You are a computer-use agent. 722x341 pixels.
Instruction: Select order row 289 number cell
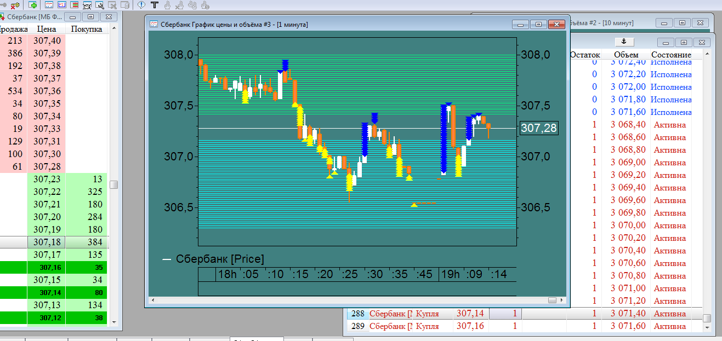[357, 326]
